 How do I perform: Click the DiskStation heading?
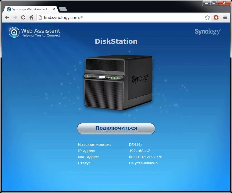coord(116,41)
